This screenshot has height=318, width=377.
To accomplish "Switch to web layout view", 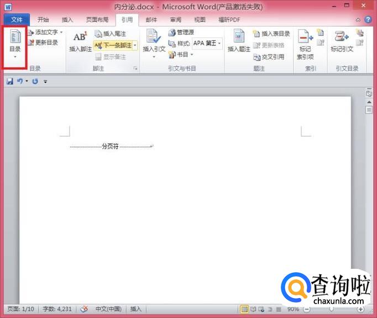I will pos(261,309).
